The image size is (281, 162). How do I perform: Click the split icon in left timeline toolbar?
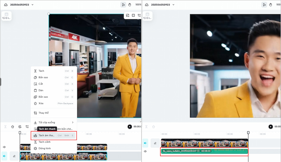pyautogui.click(x=5, y=127)
